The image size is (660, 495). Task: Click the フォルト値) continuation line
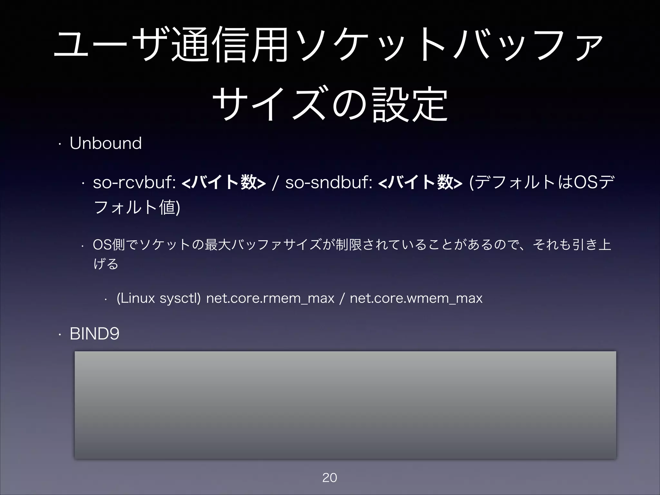(137, 207)
